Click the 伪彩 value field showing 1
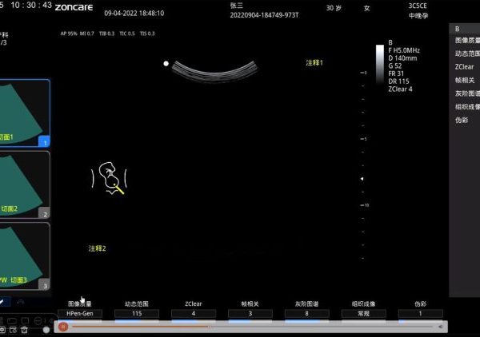480x337 pixels. pyautogui.click(x=422, y=314)
